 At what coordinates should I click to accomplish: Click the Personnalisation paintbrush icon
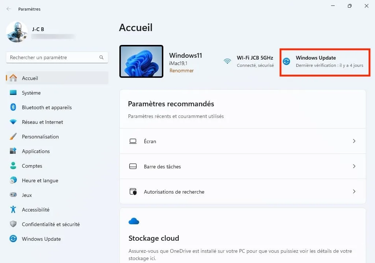(x=13, y=137)
